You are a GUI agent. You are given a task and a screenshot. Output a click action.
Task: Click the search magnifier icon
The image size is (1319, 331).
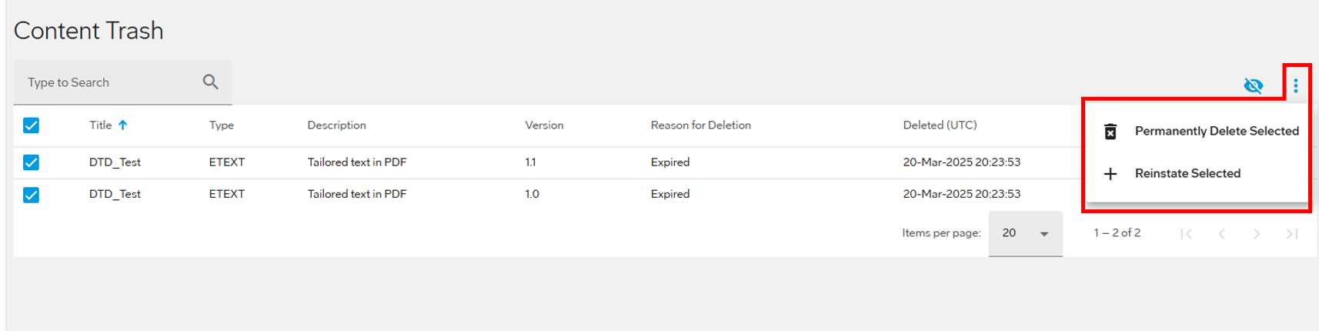tap(210, 82)
